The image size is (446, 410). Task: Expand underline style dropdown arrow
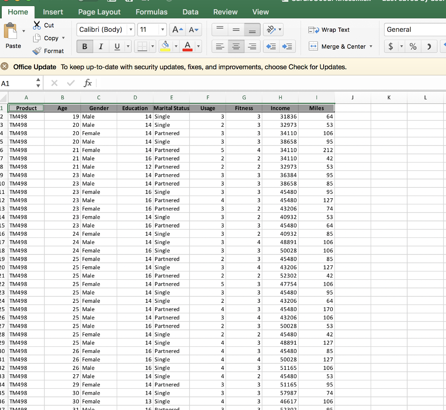coord(128,46)
